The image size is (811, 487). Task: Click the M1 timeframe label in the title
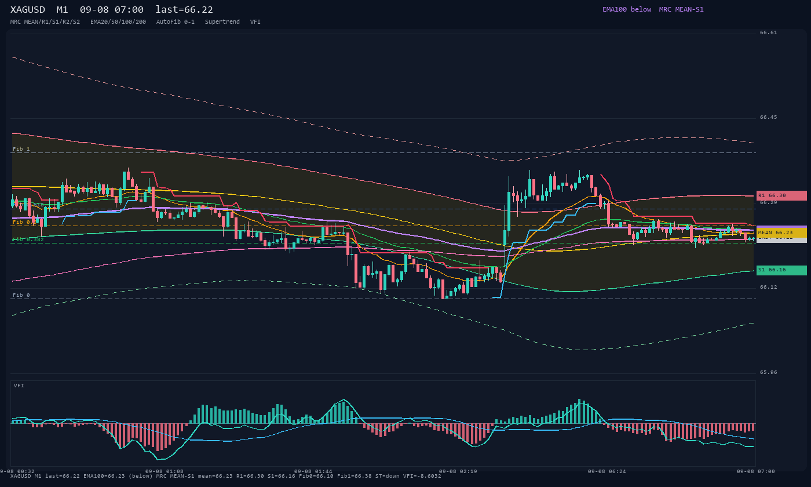click(63, 10)
